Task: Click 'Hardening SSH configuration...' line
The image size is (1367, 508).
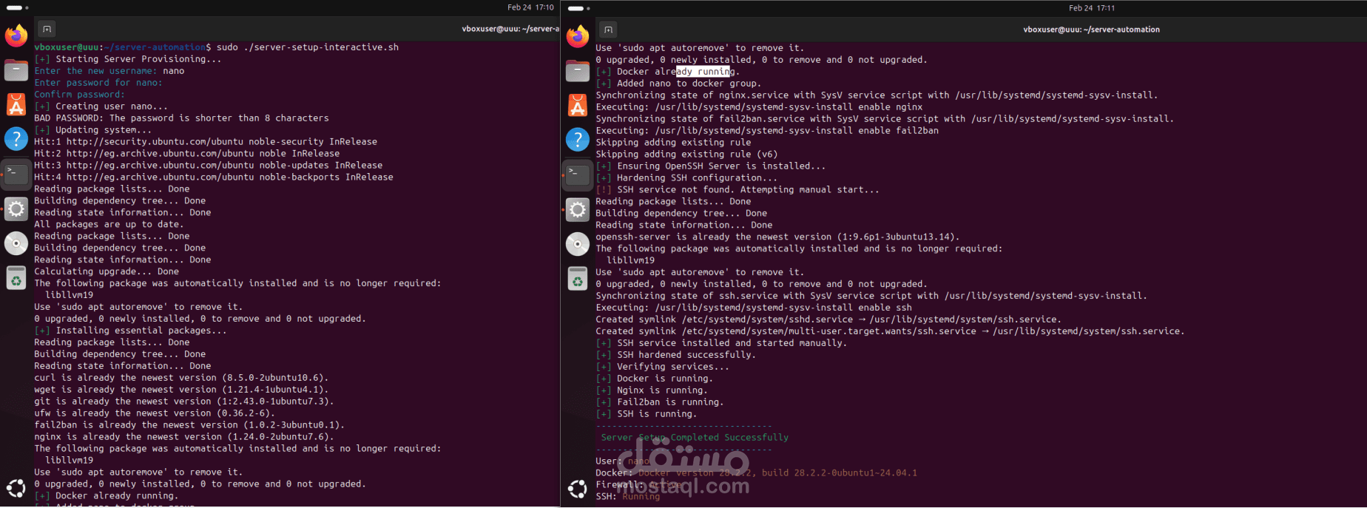Action: 686,178
